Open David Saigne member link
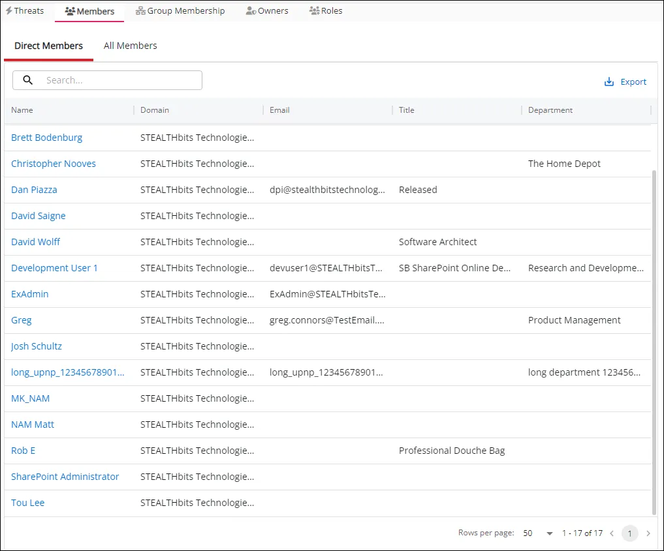The image size is (664, 551). 38,216
